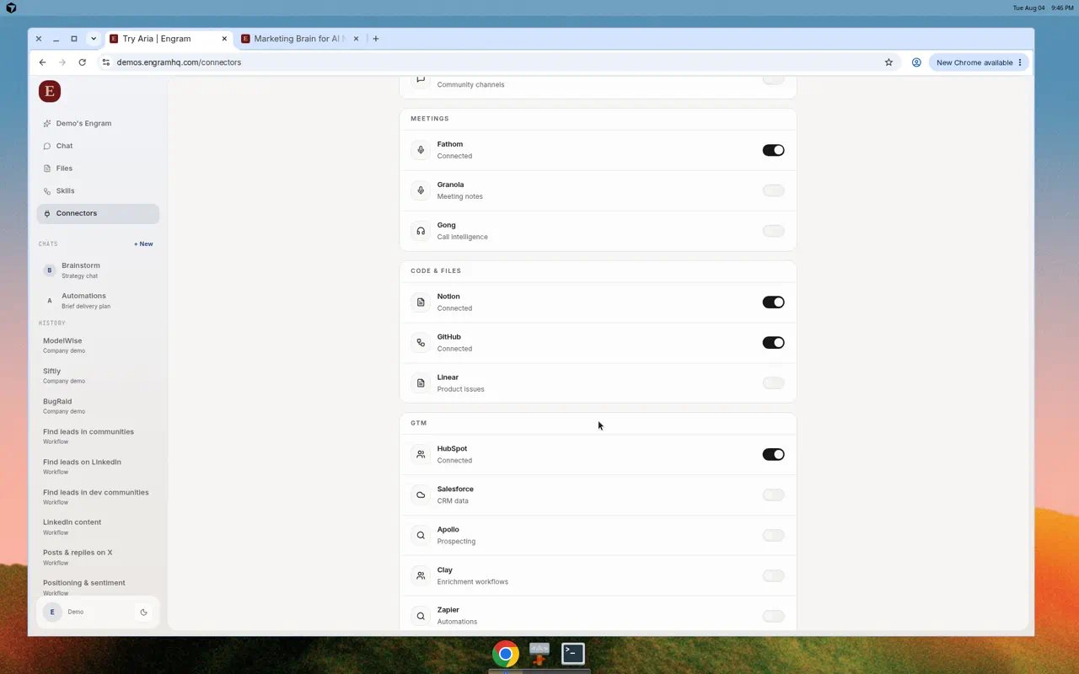Open Files in sidebar

click(x=98, y=168)
